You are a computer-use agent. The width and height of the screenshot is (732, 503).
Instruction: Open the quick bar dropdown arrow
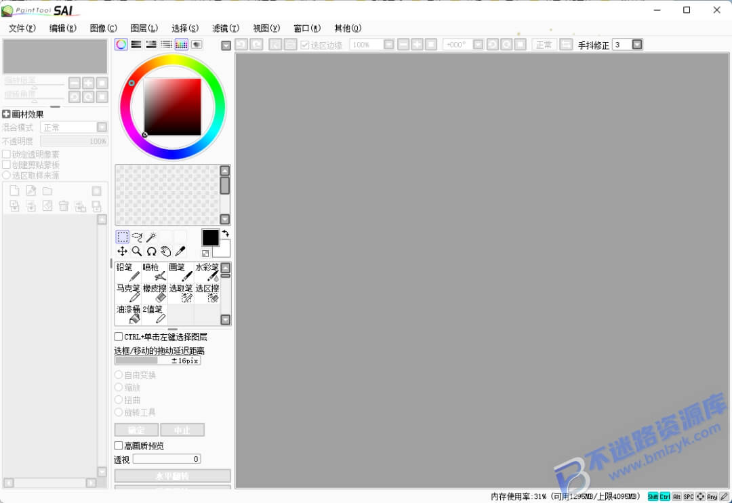pyautogui.click(x=226, y=45)
